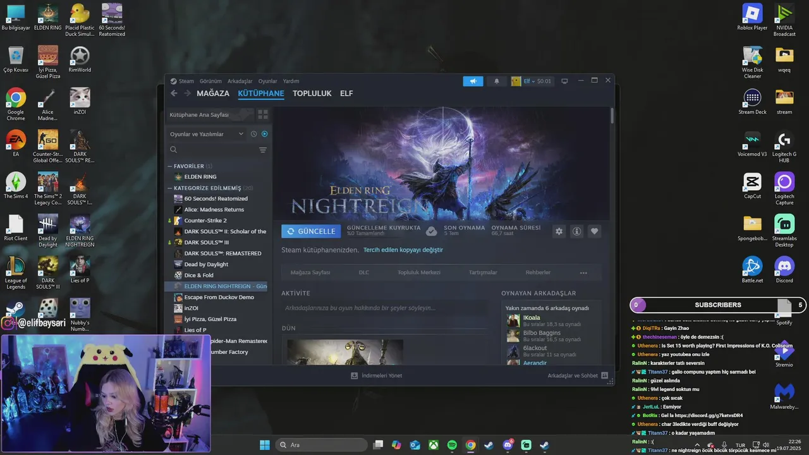Viewport: 809px width, 455px height.
Task: Select NVIDIA Broadcast desktop icon
Action: point(784,20)
